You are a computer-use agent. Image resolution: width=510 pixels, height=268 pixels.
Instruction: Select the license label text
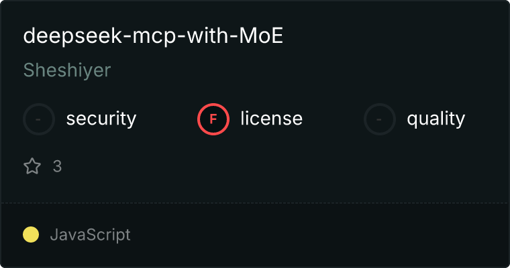click(x=272, y=118)
